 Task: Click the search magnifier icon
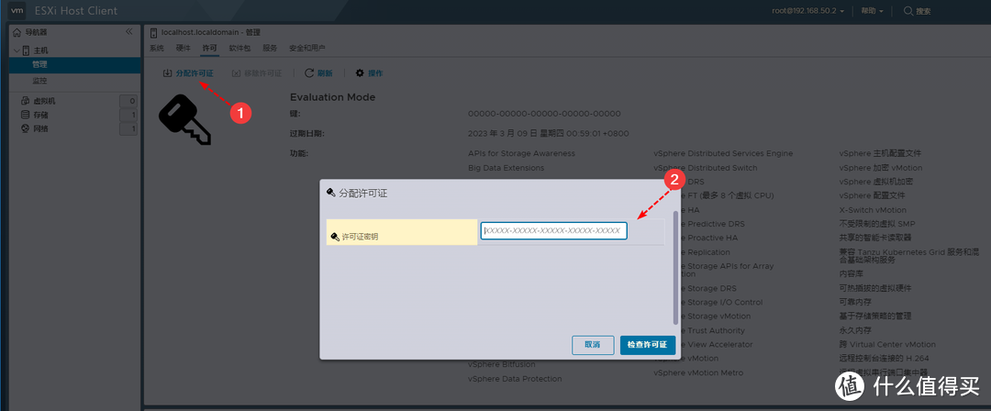tap(908, 11)
